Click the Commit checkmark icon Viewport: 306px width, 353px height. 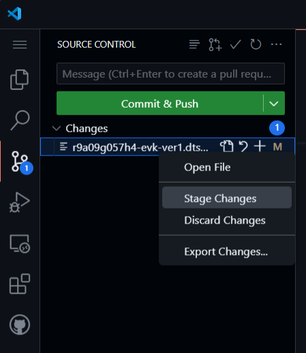(235, 44)
